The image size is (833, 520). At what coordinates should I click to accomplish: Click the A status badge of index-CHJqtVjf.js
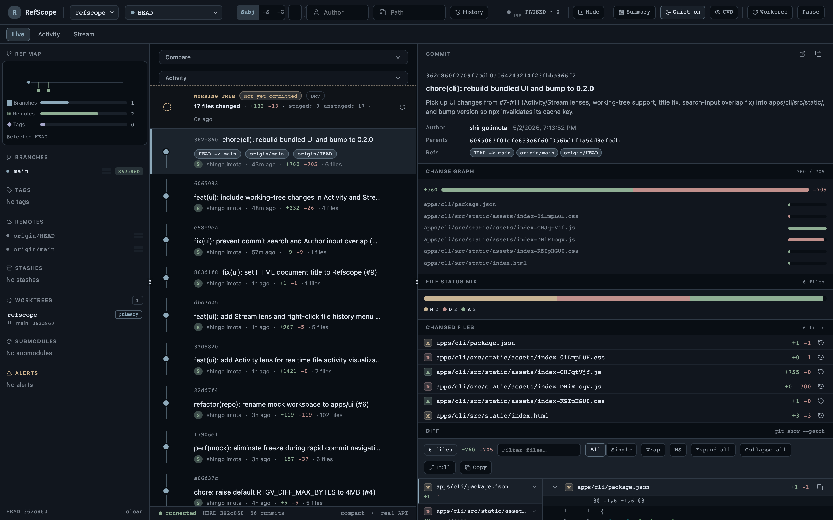point(428,372)
